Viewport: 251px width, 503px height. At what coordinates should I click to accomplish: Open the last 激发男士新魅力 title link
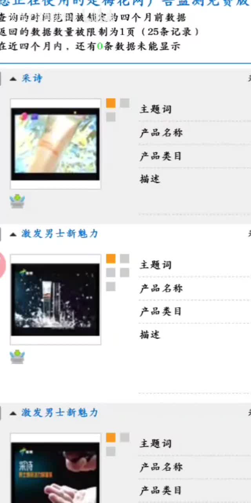60,413
